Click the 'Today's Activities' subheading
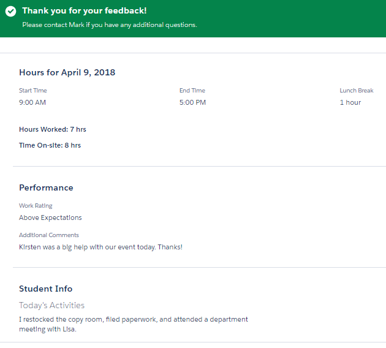386x348 pixels. coord(51,306)
